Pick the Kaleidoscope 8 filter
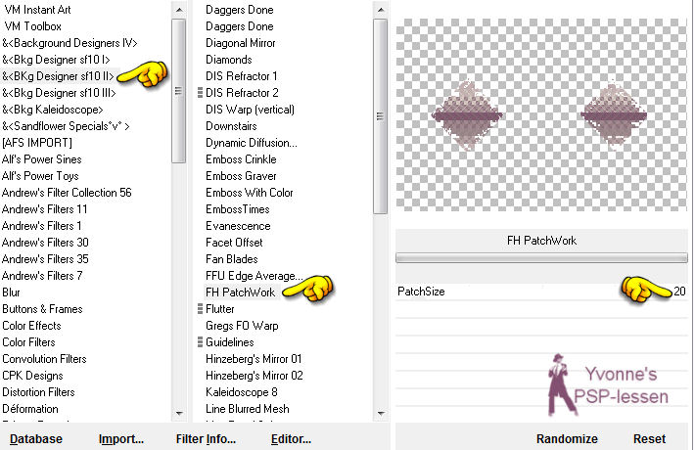This screenshot has height=450, width=695. click(241, 392)
